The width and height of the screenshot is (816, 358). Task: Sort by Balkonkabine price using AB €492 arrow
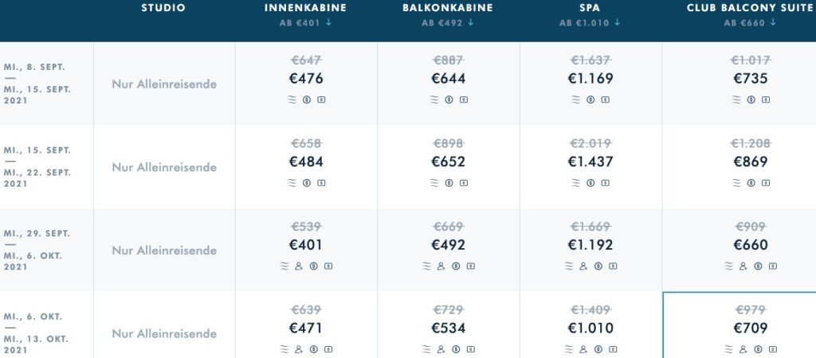[x=471, y=22]
